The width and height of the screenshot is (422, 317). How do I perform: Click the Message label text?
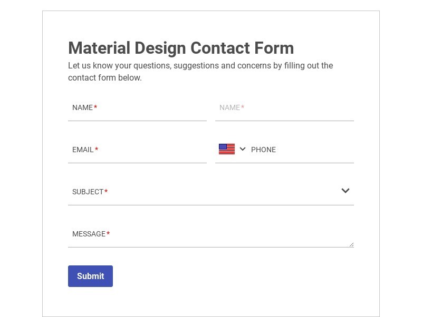pyautogui.click(x=89, y=234)
